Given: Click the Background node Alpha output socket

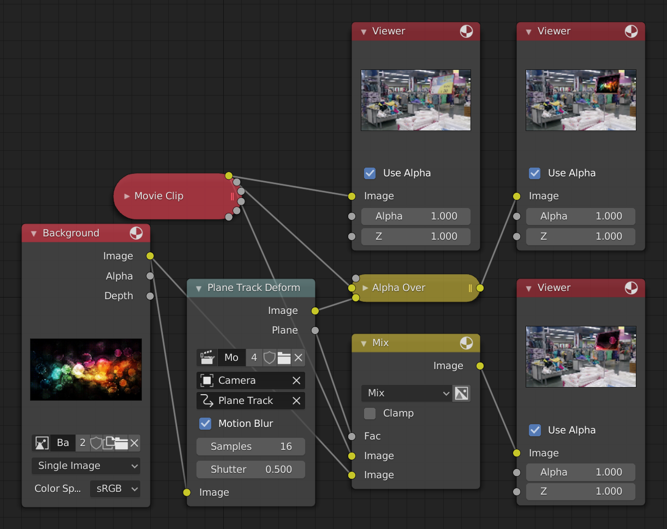Looking at the screenshot, I should (x=150, y=276).
